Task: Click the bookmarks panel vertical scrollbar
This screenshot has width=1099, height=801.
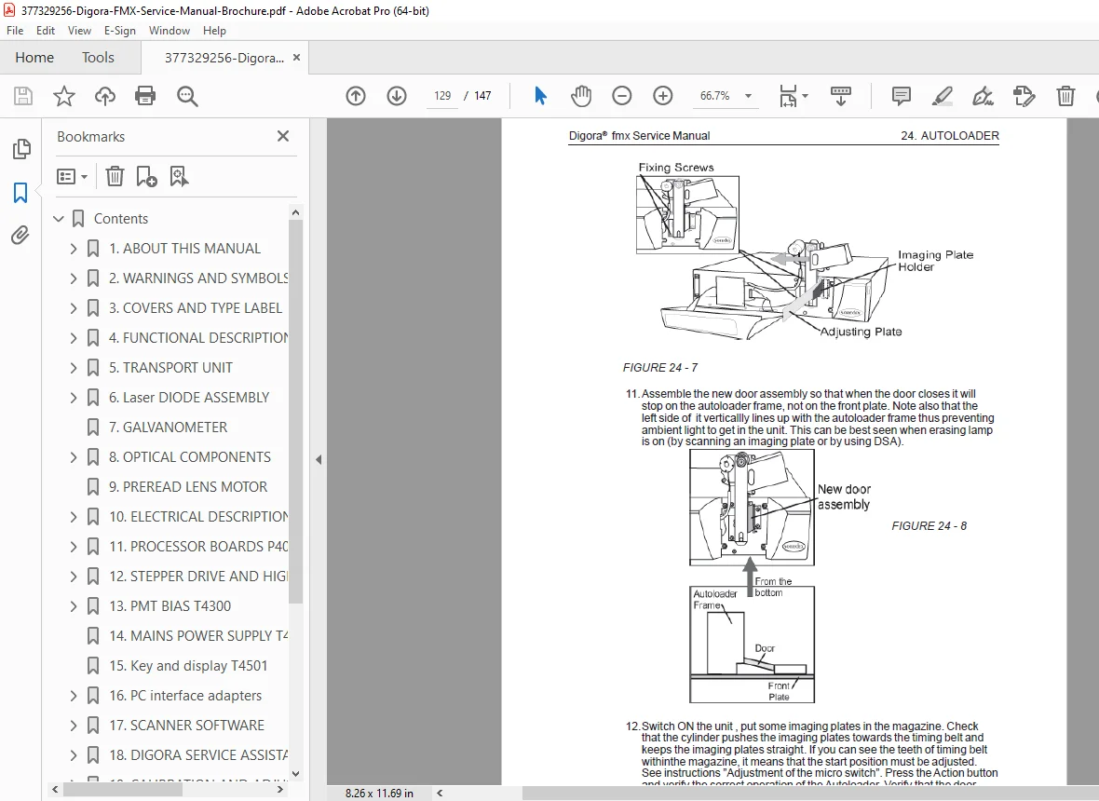Action: tap(296, 412)
